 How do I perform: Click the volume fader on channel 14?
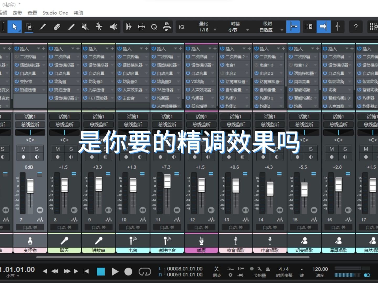270,189
